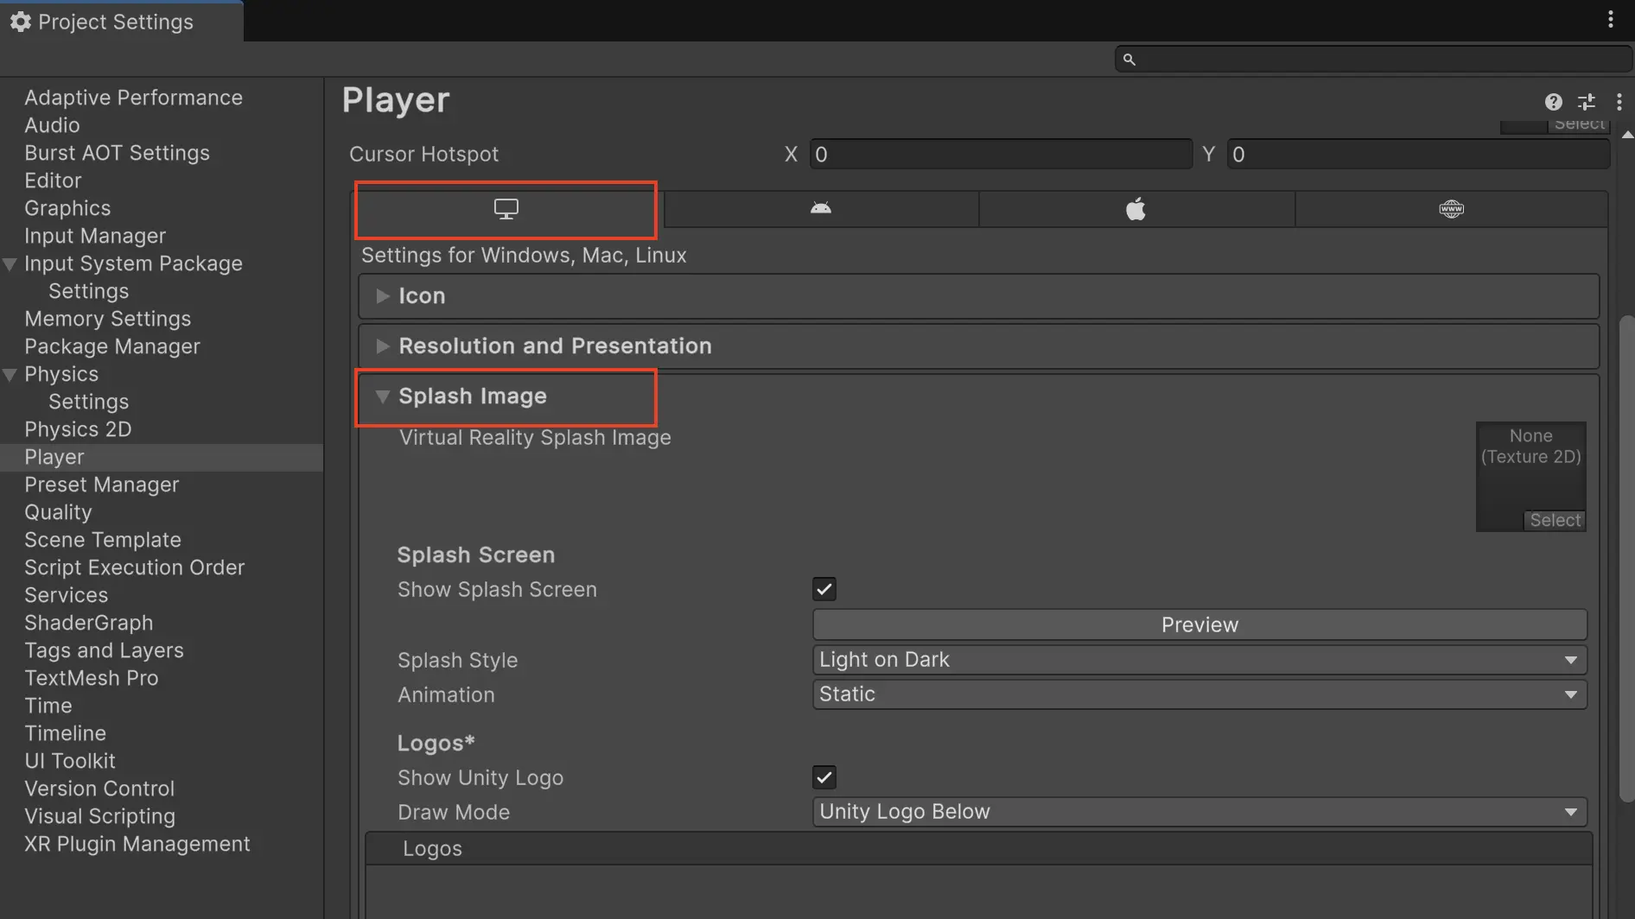
Task: Open the Animation dropdown
Action: click(x=1199, y=694)
